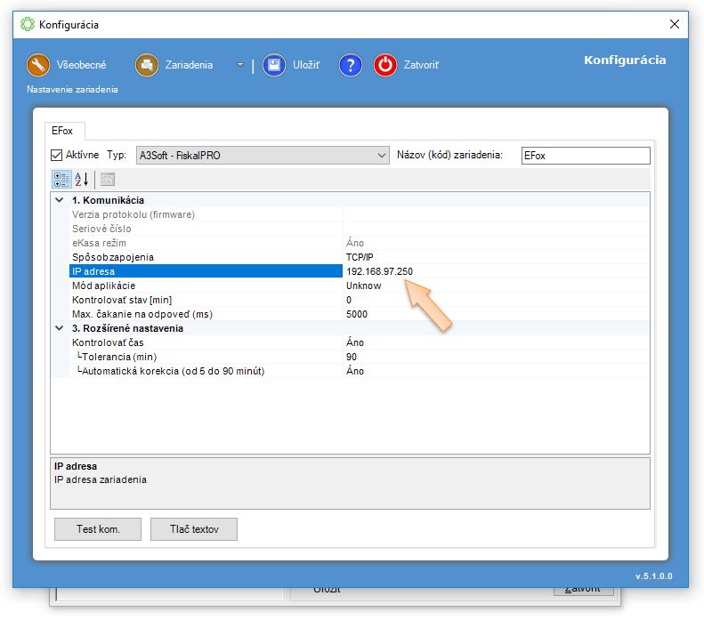Close the Konfigurácia window
Viewport: 704px width, 620px height.
point(674,24)
